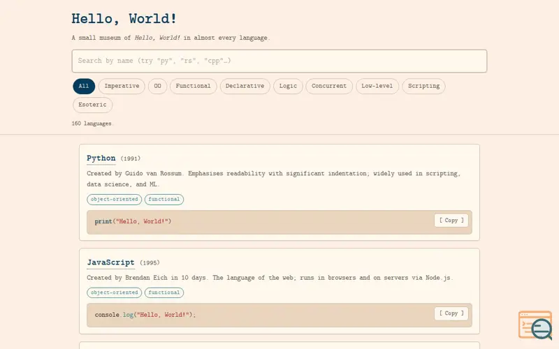
Task: Click the Guido van Rossum description text
Action: [x=273, y=179]
